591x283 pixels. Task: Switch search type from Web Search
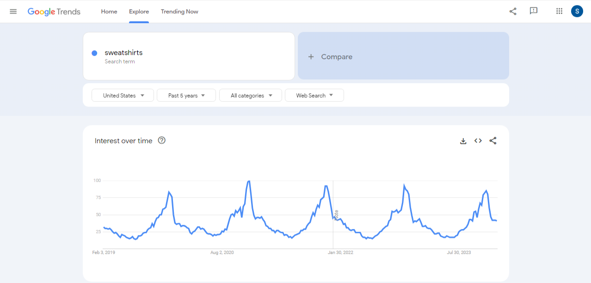pyautogui.click(x=314, y=95)
